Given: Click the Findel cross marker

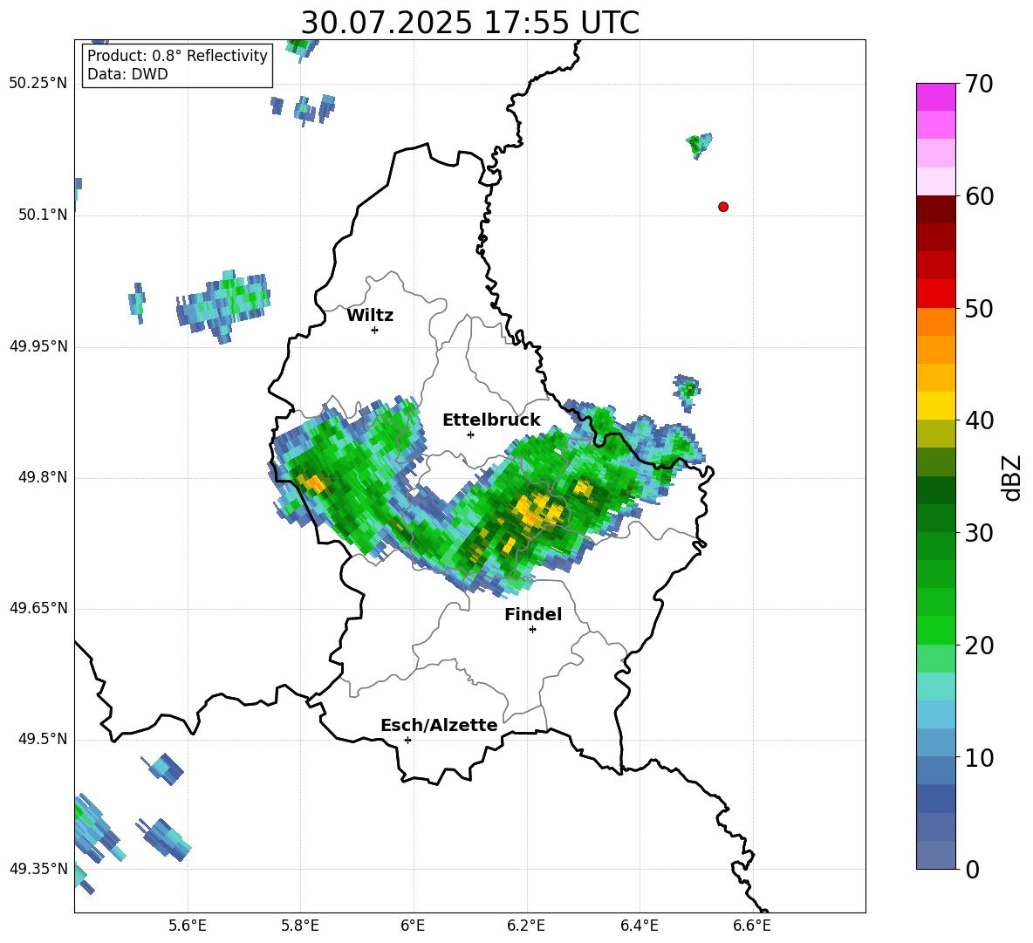Looking at the screenshot, I should click(x=533, y=630).
